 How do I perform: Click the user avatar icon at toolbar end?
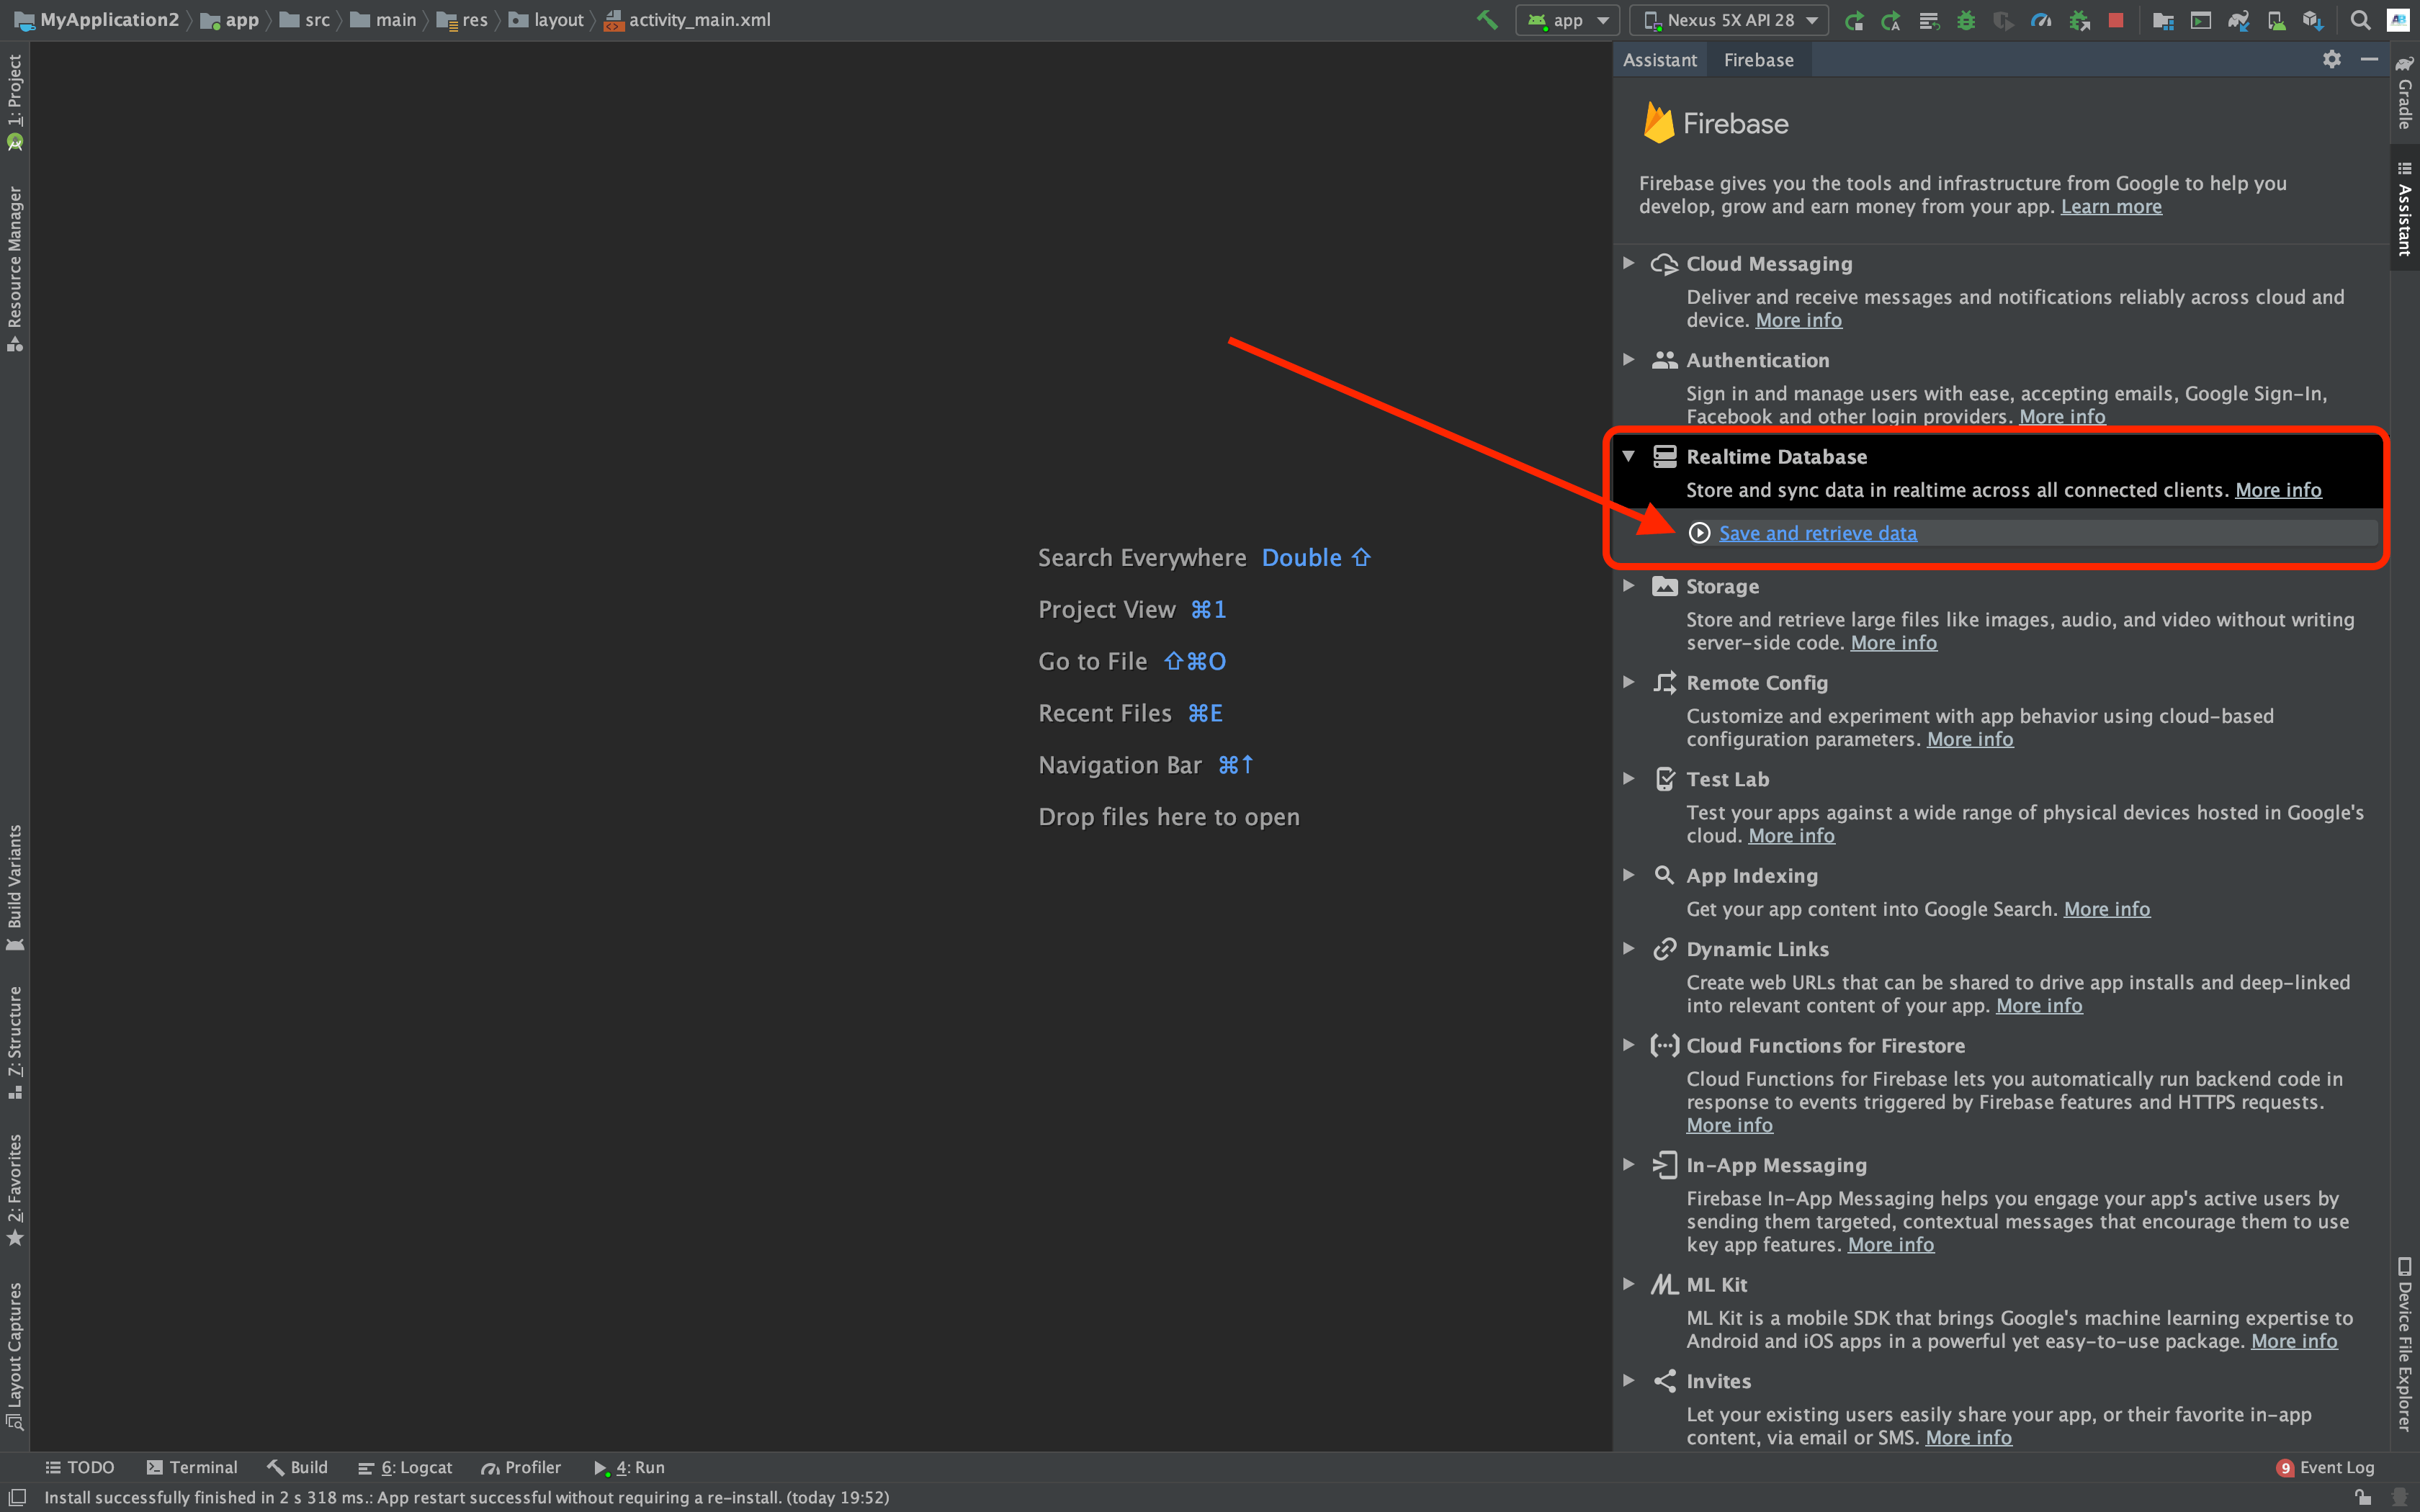click(2399, 20)
